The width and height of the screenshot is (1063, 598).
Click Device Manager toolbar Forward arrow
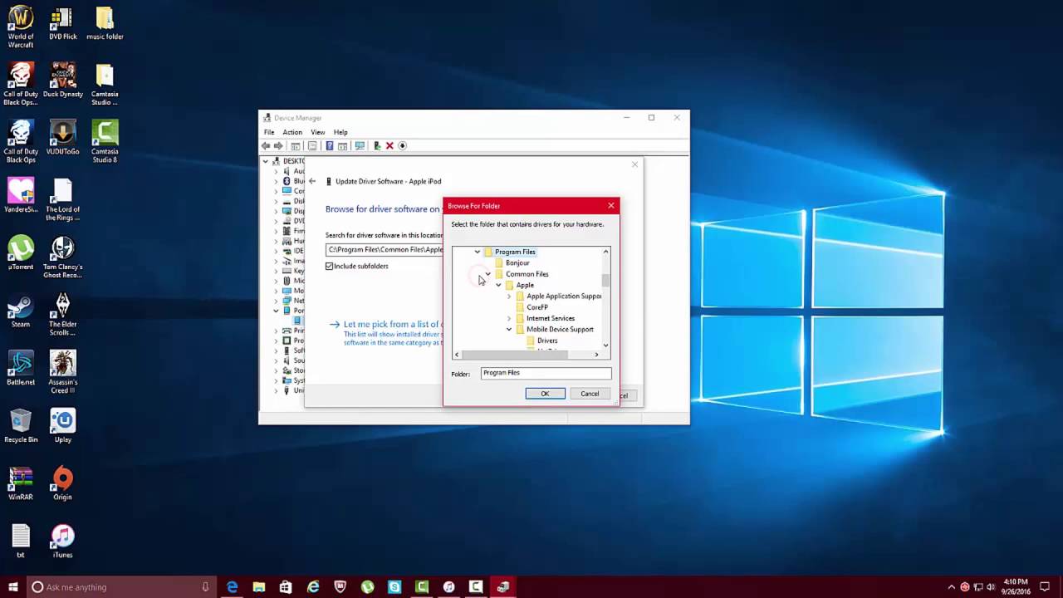tap(278, 145)
